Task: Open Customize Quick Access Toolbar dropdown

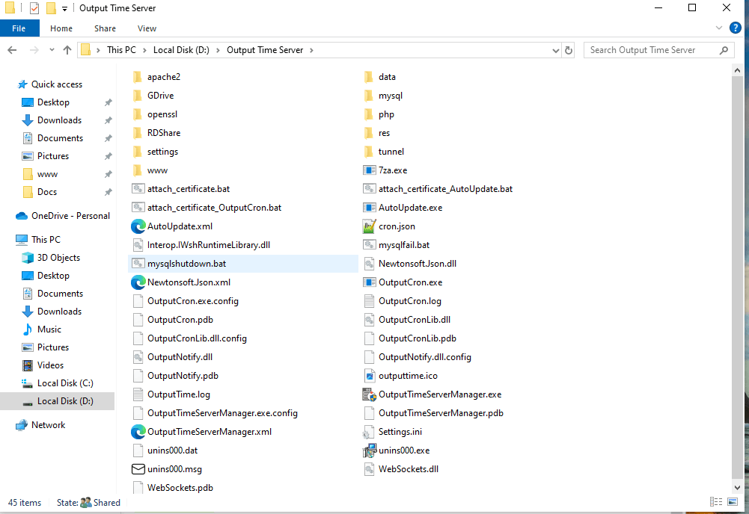Action: click(x=64, y=8)
